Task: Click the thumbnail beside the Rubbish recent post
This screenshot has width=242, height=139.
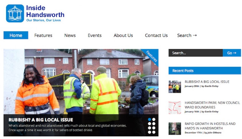Action: 175,86
